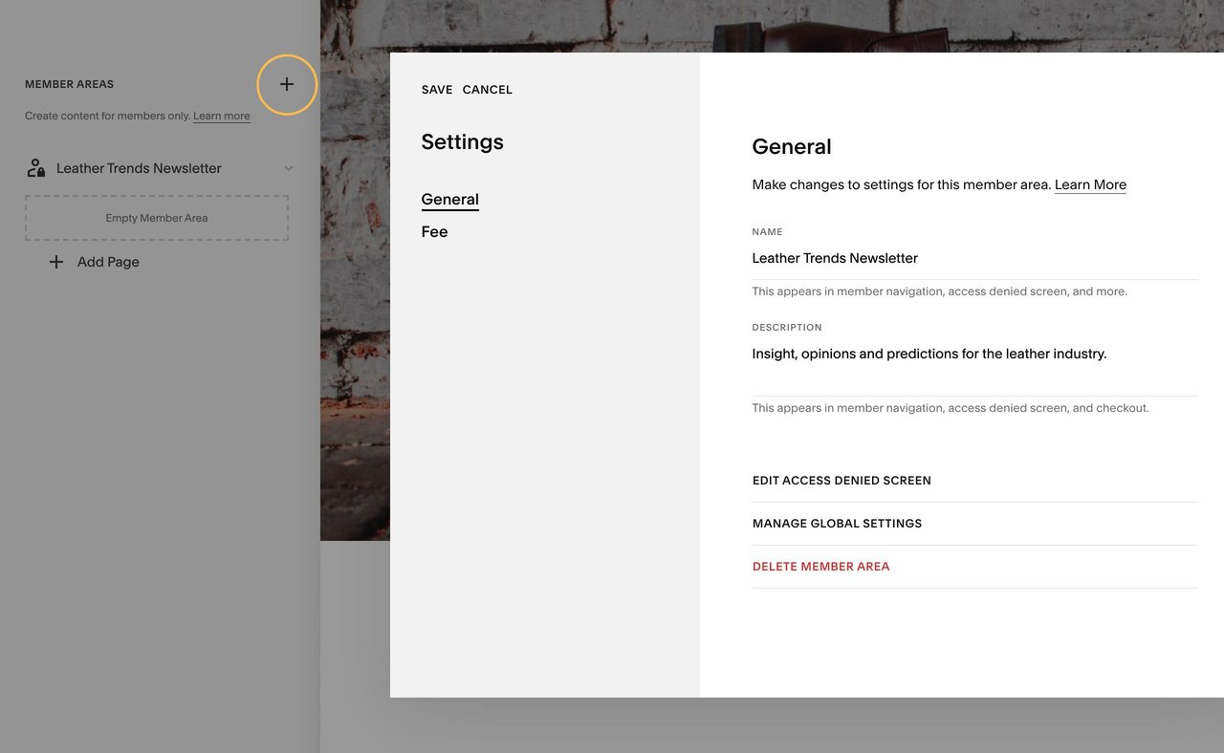Click CANCEL to discard changes

click(x=488, y=89)
